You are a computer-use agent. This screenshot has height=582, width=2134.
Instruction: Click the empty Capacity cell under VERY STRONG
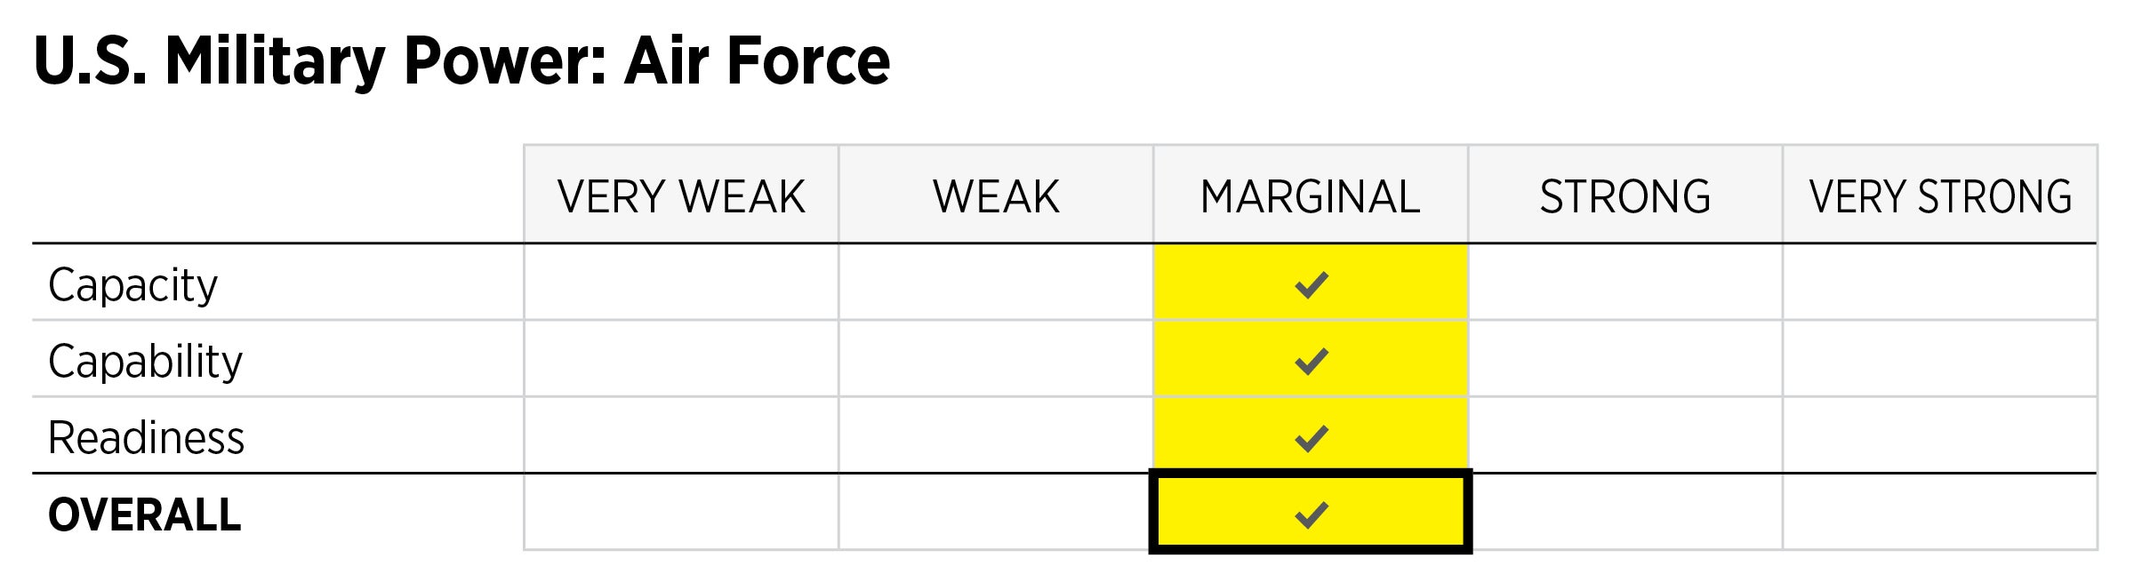(1940, 283)
